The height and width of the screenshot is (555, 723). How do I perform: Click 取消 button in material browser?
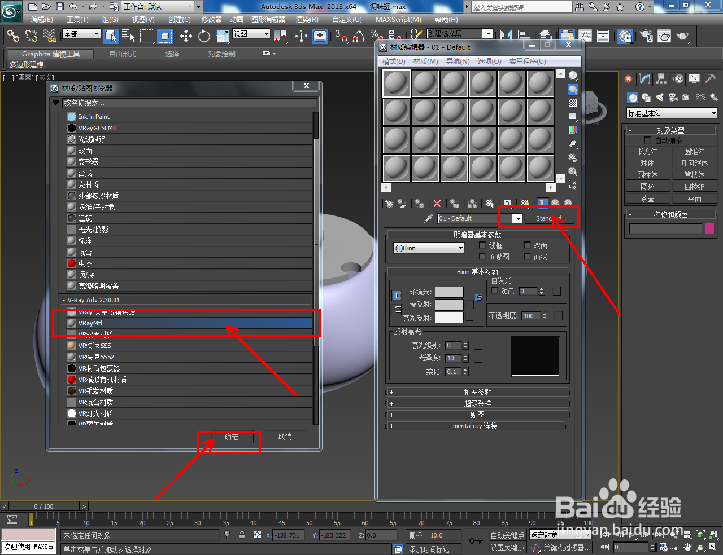(285, 437)
